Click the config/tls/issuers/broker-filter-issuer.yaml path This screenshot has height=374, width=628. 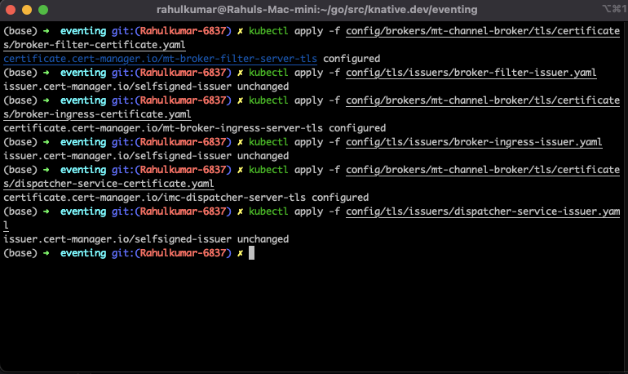click(471, 73)
